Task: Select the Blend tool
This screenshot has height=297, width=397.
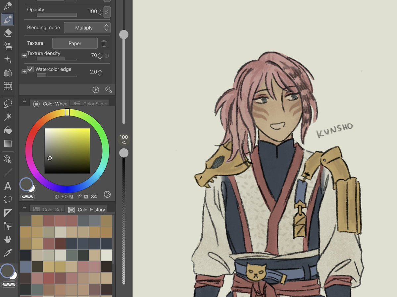Action: click(8, 73)
